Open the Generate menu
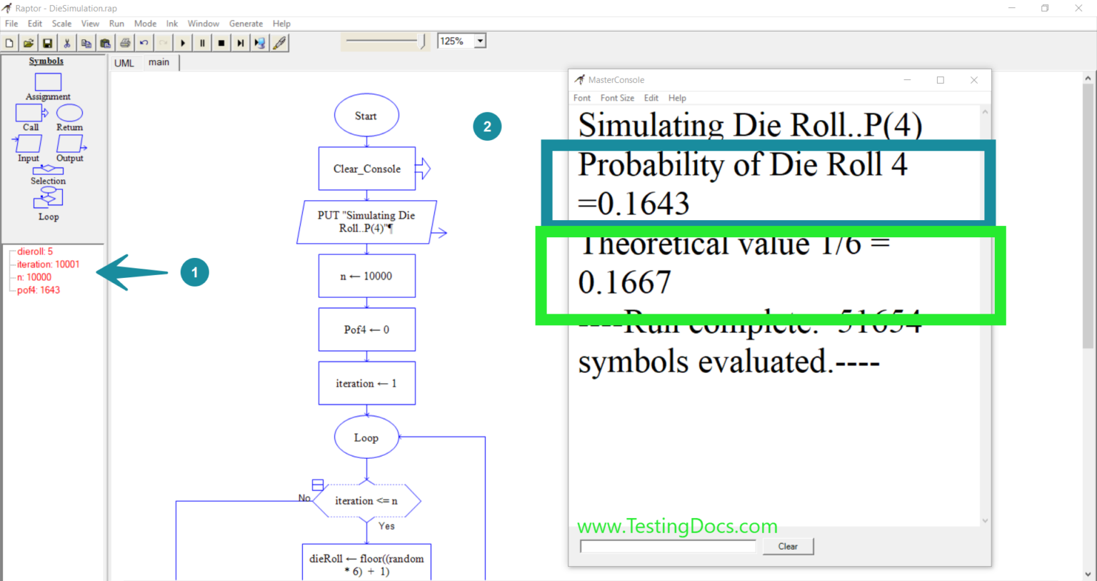Viewport: 1097px width, 581px height. [246, 23]
